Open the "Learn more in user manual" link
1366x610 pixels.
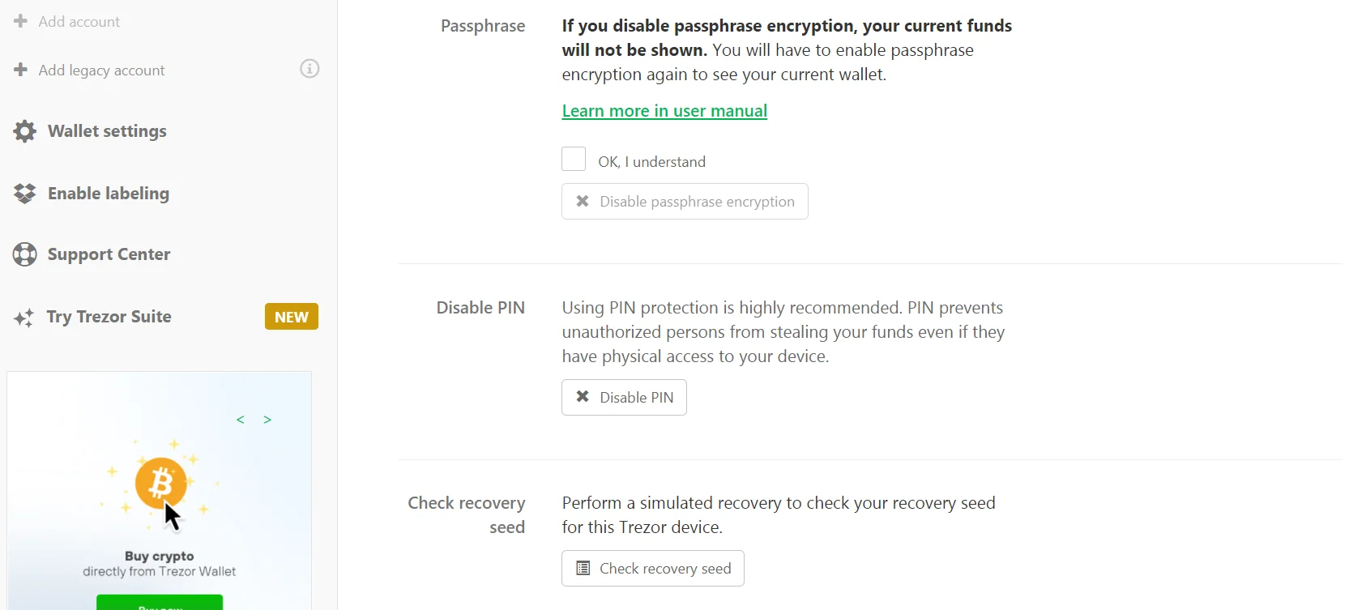[x=664, y=111]
